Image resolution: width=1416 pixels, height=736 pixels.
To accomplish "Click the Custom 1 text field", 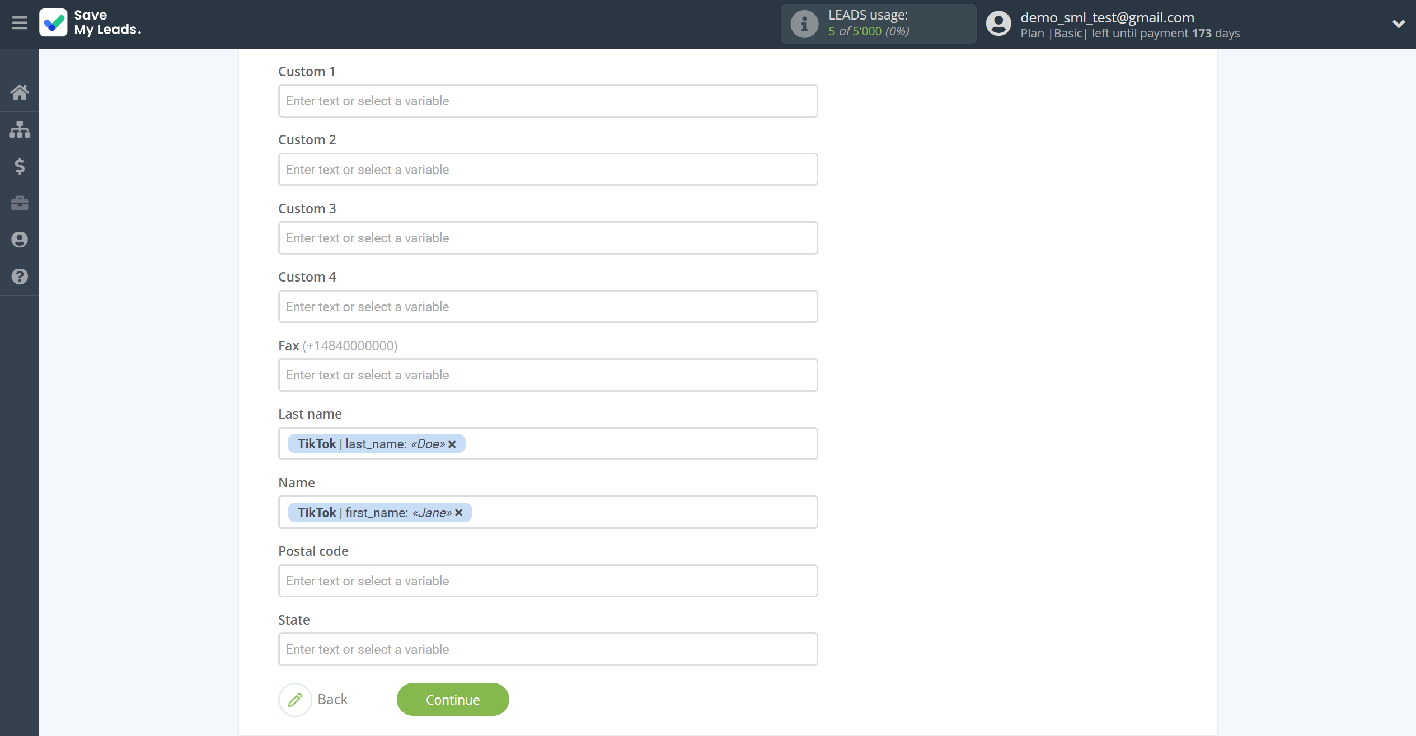I will [x=548, y=100].
